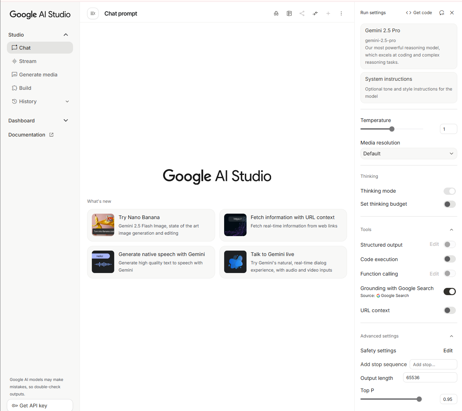Image resolution: width=462 pixels, height=411 pixels.
Task: Click Edit next to Structured output
Action: click(434, 244)
